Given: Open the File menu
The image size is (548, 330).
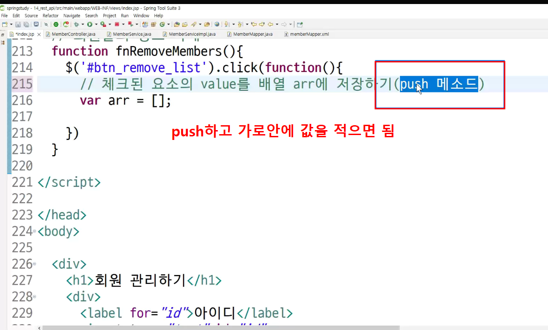Looking at the screenshot, I should [4, 16].
